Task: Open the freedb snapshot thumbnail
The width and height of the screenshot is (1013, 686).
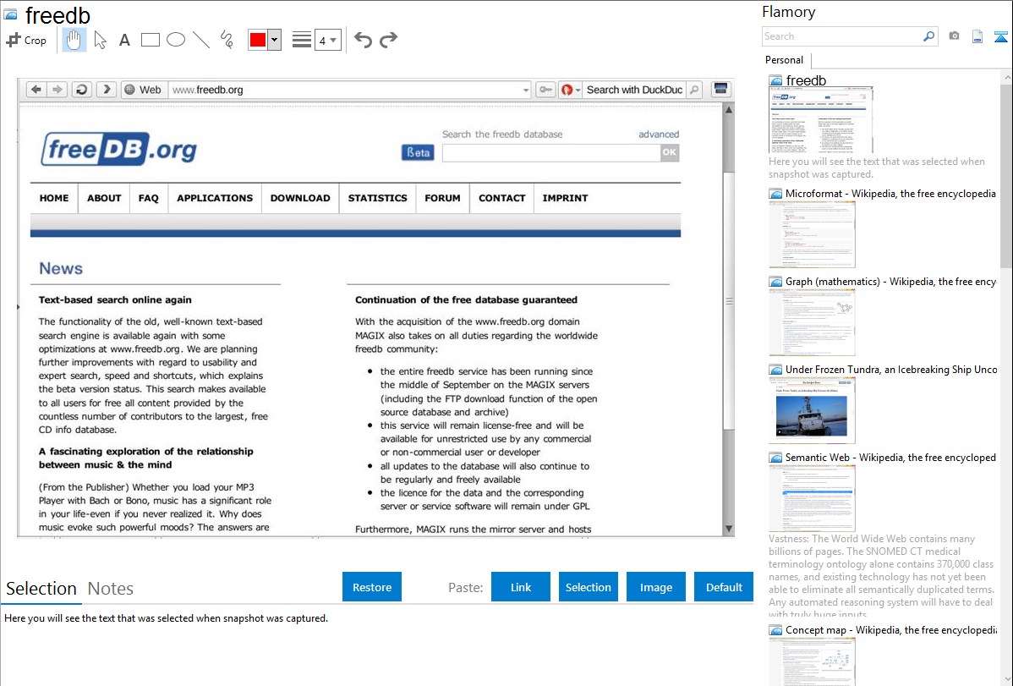Action: 820,120
